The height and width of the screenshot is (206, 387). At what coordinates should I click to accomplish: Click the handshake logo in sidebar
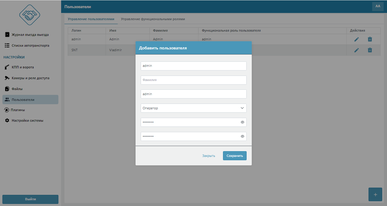click(x=30, y=14)
